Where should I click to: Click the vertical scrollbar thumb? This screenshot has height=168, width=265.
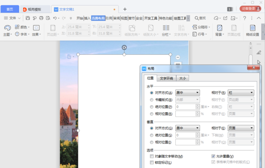(250, 59)
